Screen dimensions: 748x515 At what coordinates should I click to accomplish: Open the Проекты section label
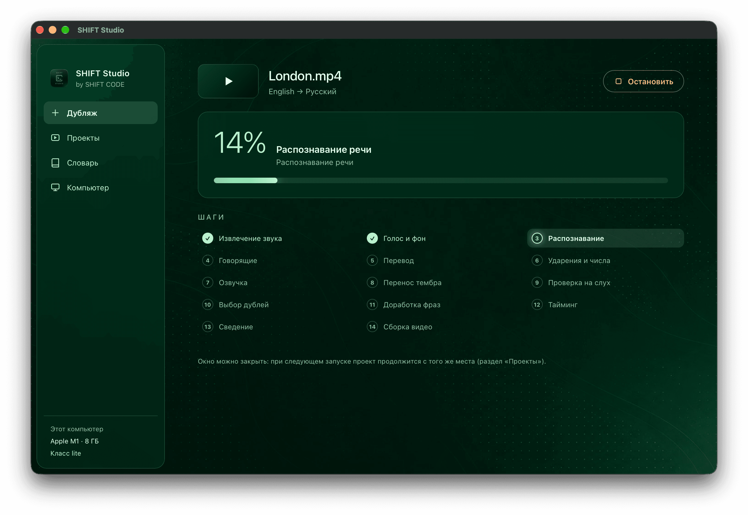coord(83,138)
